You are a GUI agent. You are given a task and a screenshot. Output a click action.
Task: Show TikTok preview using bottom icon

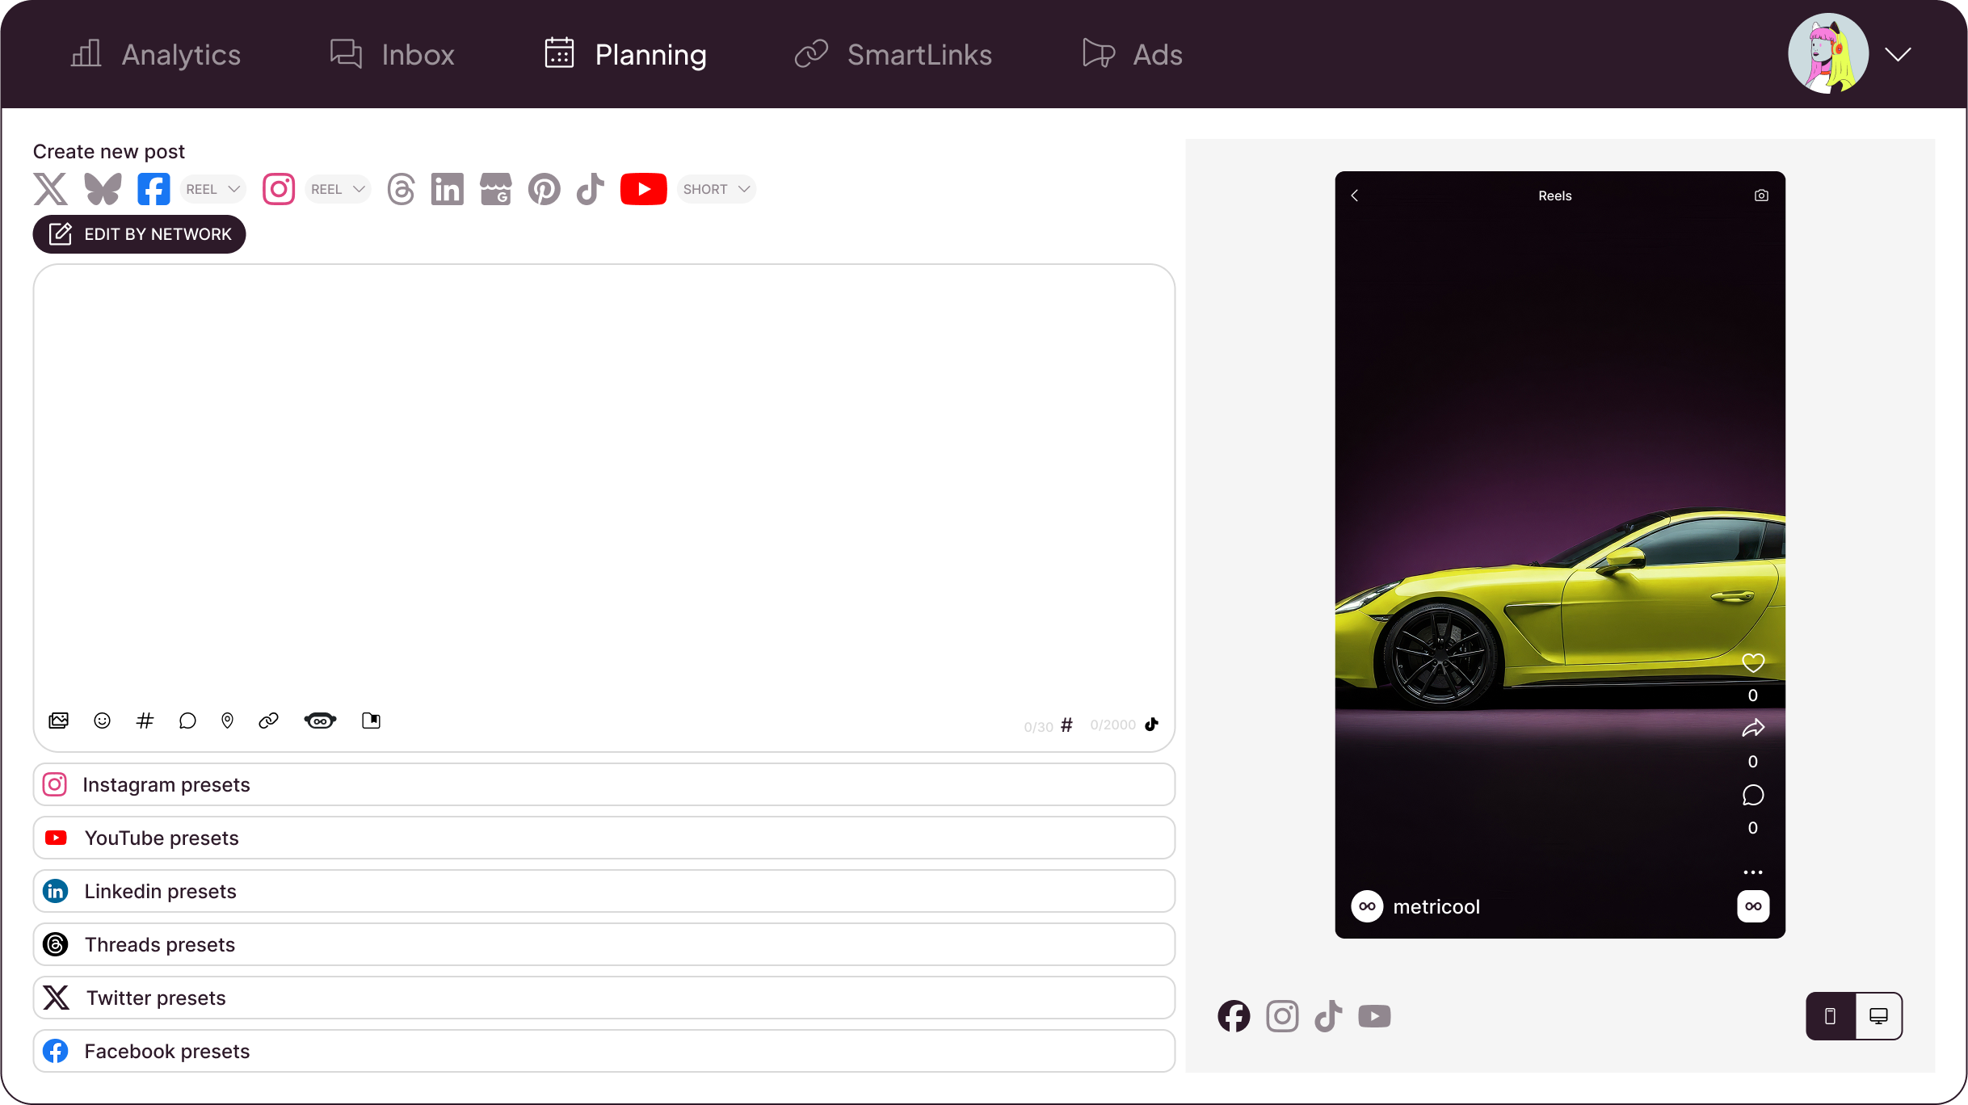(x=1328, y=1016)
